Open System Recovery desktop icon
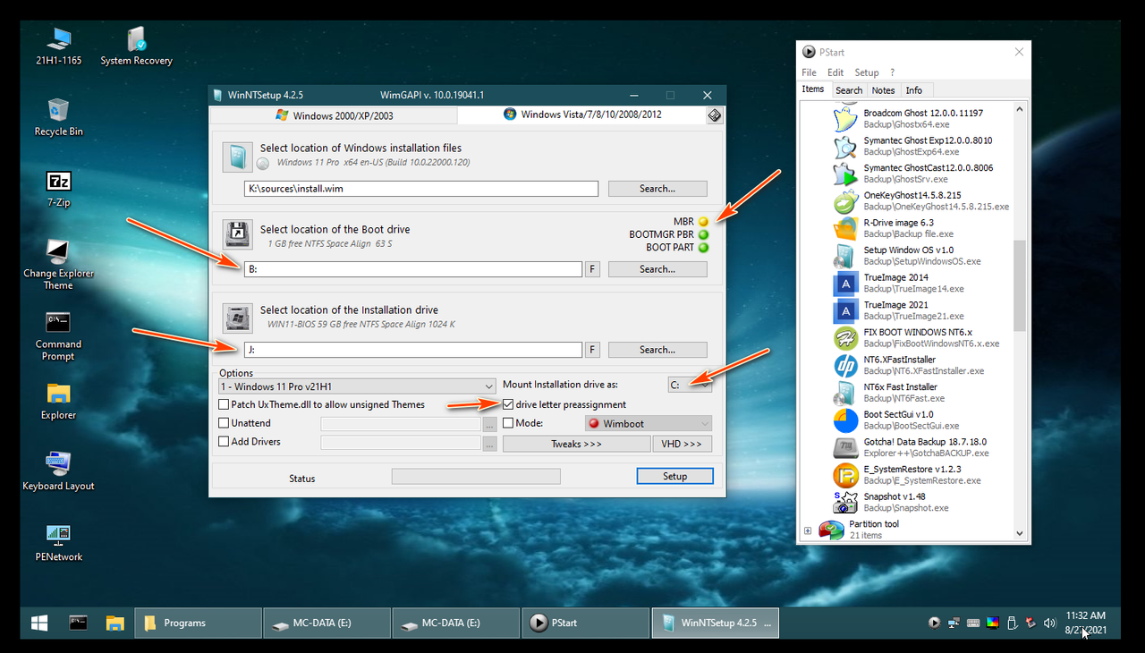The width and height of the screenshot is (1145, 653). coord(136,47)
